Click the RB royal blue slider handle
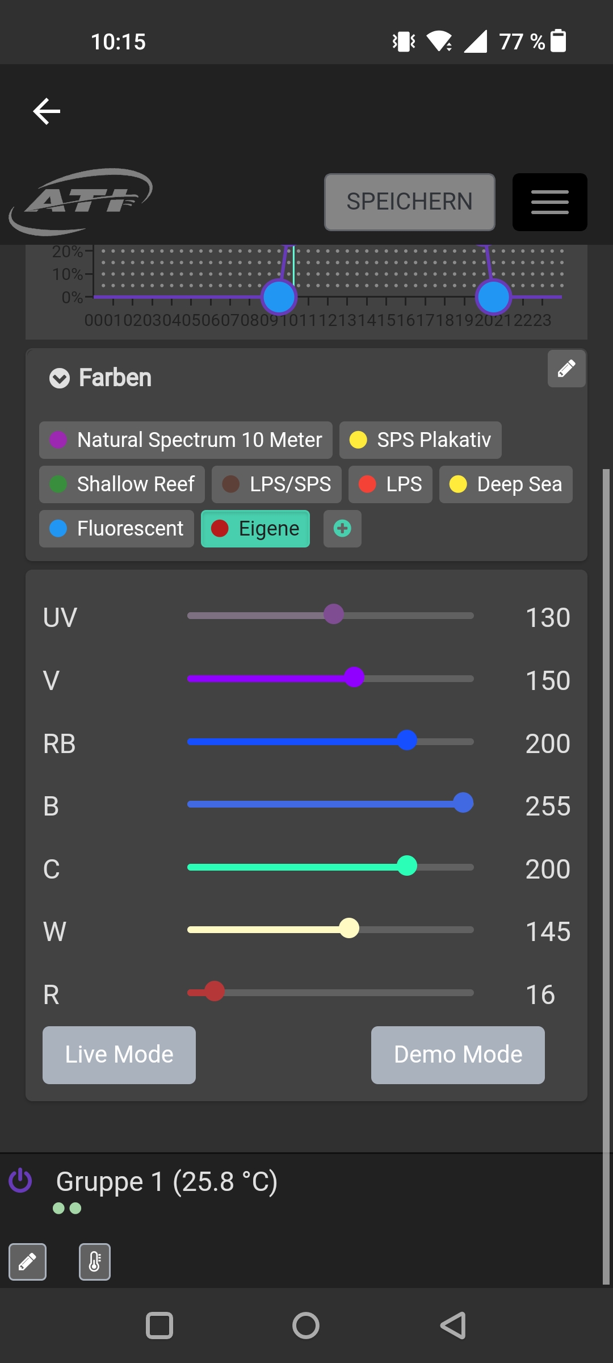 click(x=407, y=741)
